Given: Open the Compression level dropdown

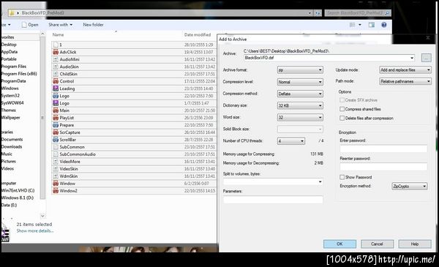Looking at the screenshot, I should (x=300, y=82).
